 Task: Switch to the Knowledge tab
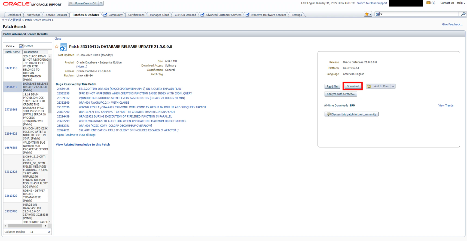click(x=33, y=15)
